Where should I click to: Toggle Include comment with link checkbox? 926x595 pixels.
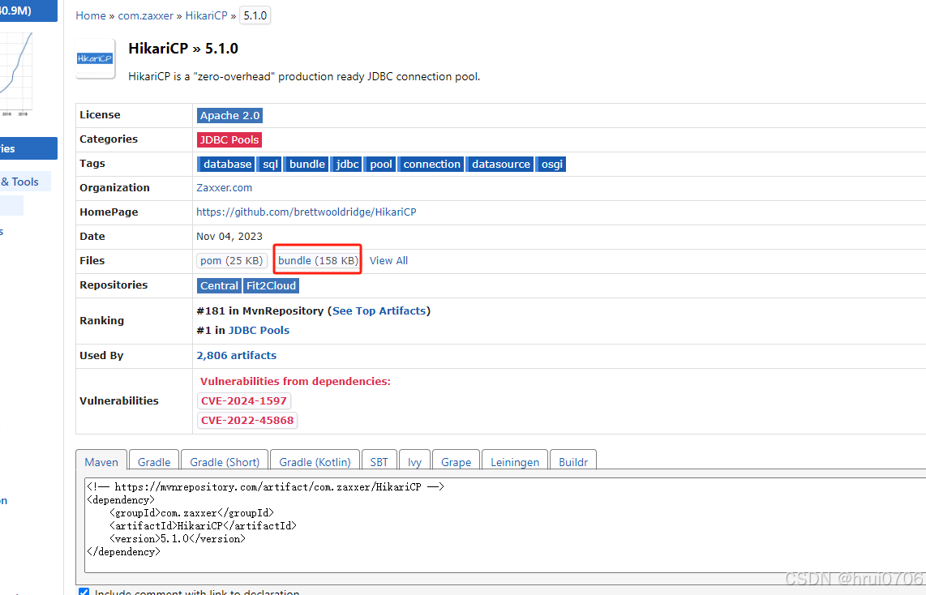click(84, 592)
